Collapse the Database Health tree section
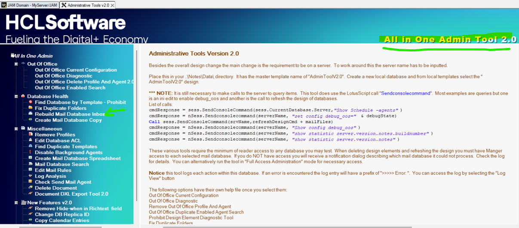 tap(16, 96)
